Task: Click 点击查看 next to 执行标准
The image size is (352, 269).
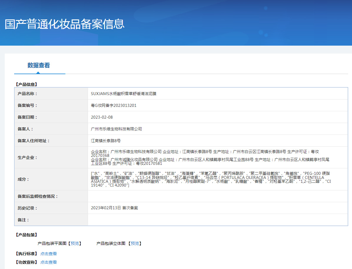Action: click(x=49, y=254)
